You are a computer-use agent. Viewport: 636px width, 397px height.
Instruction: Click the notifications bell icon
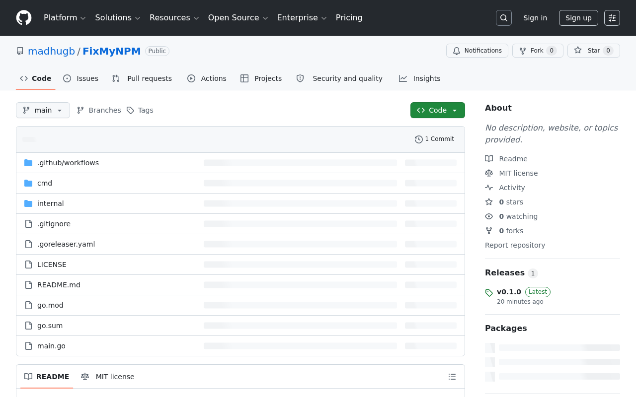(457, 51)
